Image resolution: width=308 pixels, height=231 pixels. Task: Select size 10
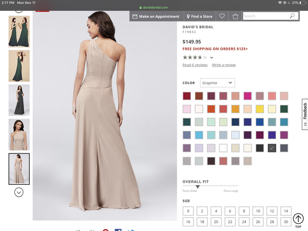(258, 211)
